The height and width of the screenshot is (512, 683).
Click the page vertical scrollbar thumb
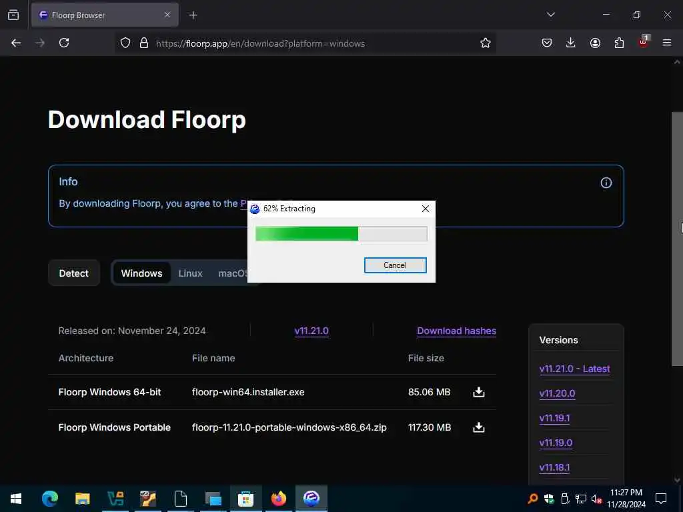[677, 239]
